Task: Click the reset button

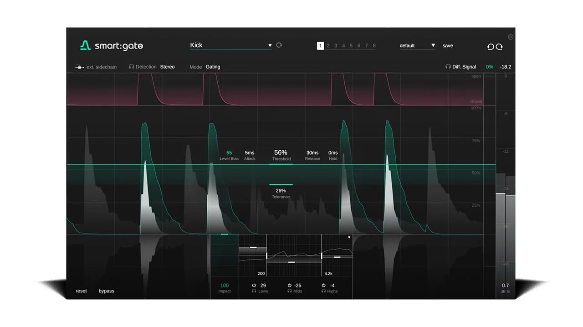Action: tap(81, 291)
